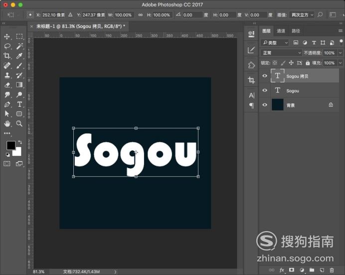Screen dimensions: 345x275
Task: Select the Eyedropper tool
Action: [x=19, y=56]
